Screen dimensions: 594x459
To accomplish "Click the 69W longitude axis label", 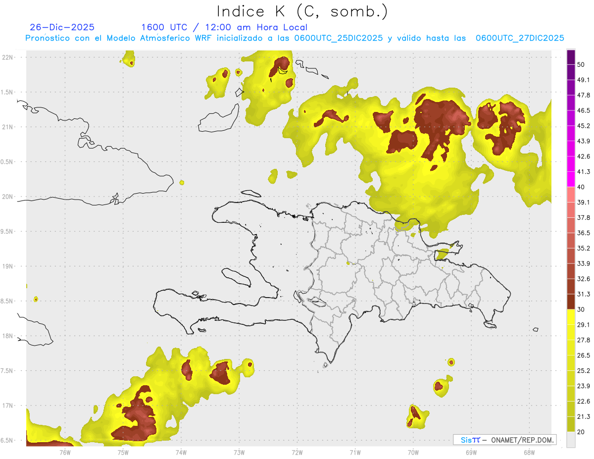I will coord(471,452).
